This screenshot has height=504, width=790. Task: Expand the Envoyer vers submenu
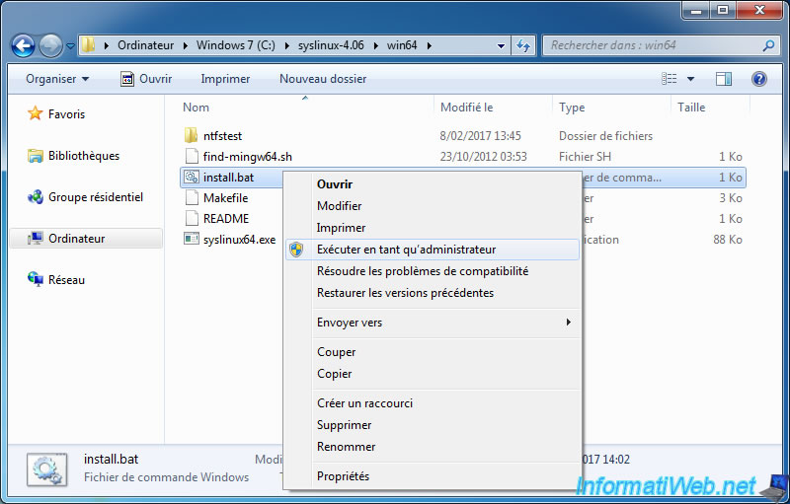[x=433, y=323]
